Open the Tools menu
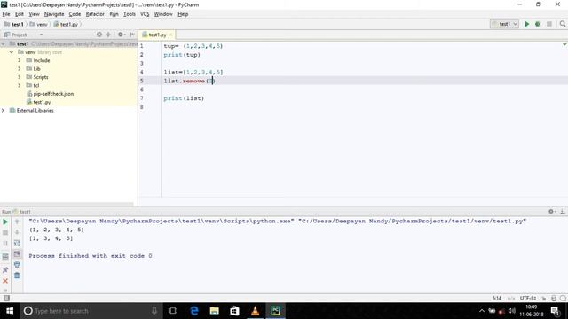568x319 pixels. click(130, 14)
